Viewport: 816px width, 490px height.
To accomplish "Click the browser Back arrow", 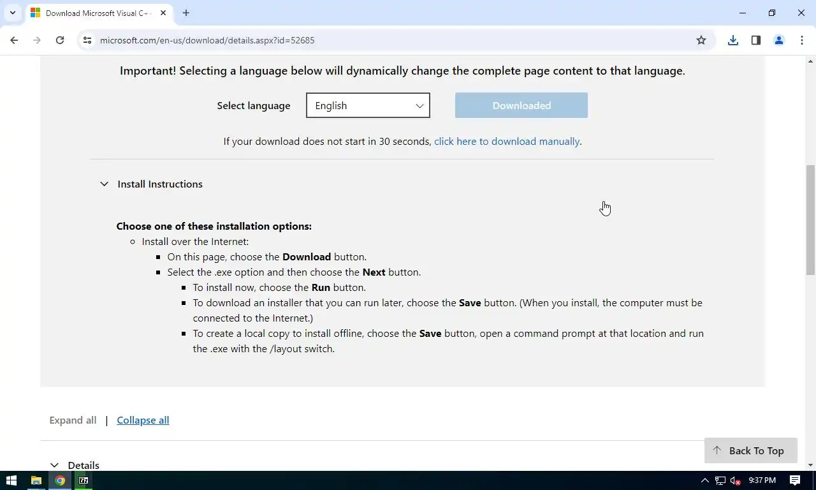I will pos(14,40).
